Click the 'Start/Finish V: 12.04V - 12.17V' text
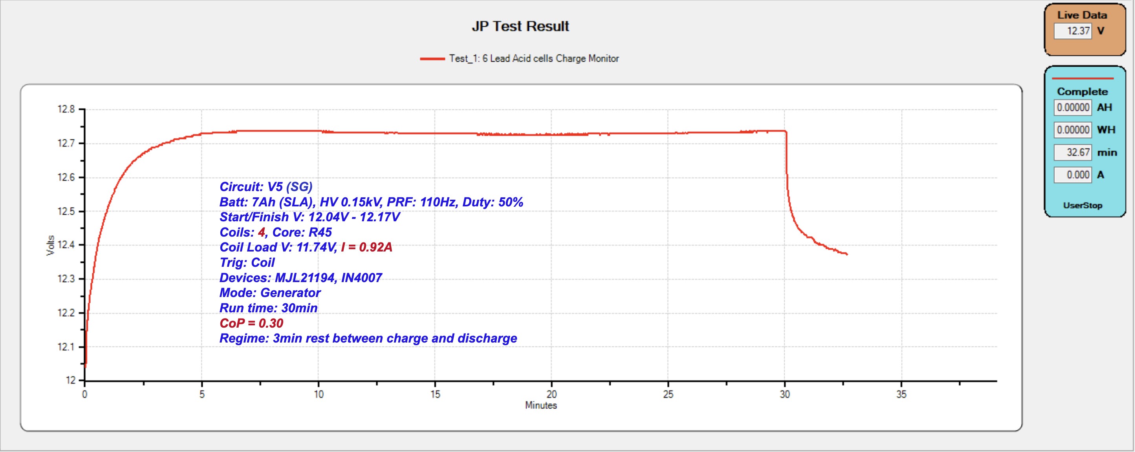This screenshot has height=452, width=1135. (x=310, y=217)
